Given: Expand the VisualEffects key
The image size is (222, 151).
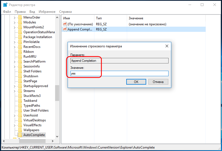Looking at the screenshot, I should (x=14, y=125).
